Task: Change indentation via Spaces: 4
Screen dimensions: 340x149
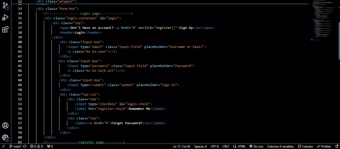Action: [x=200, y=146]
